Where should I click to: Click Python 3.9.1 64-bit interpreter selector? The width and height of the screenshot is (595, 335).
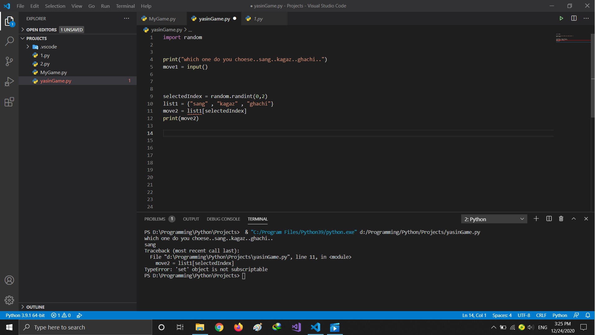click(x=25, y=315)
